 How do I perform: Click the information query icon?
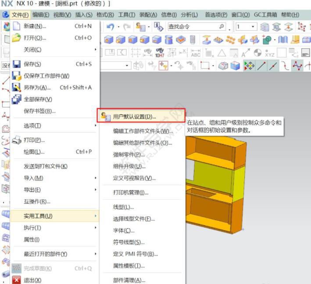(x=159, y=27)
